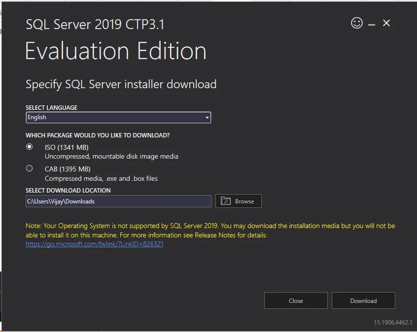The width and height of the screenshot is (417, 332).
Task: Open the Select Language dropdown
Action: point(118,118)
